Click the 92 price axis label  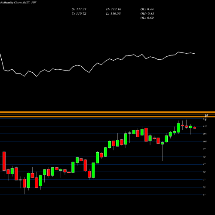204,157
